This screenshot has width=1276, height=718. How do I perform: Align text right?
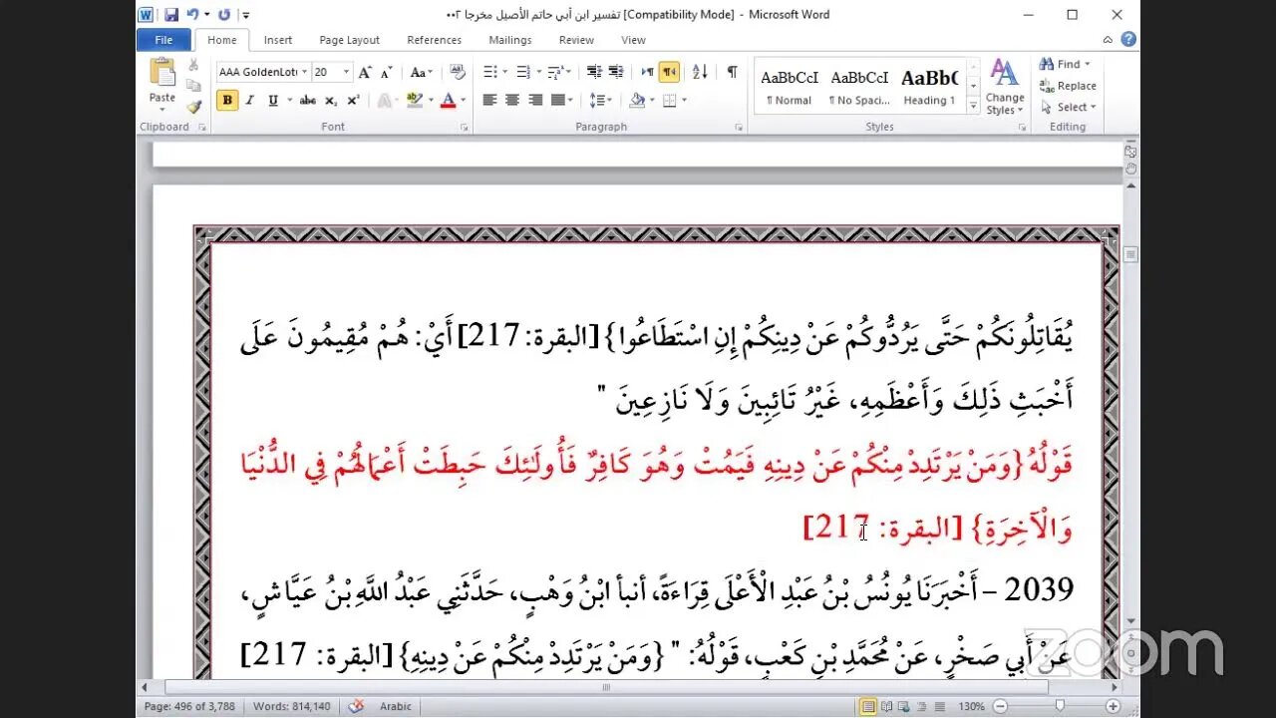(x=535, y=100)
